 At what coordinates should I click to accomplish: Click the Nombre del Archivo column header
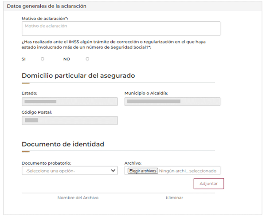[78, 197]
